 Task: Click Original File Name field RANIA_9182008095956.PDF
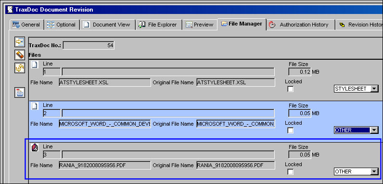(x=236, y=165)
